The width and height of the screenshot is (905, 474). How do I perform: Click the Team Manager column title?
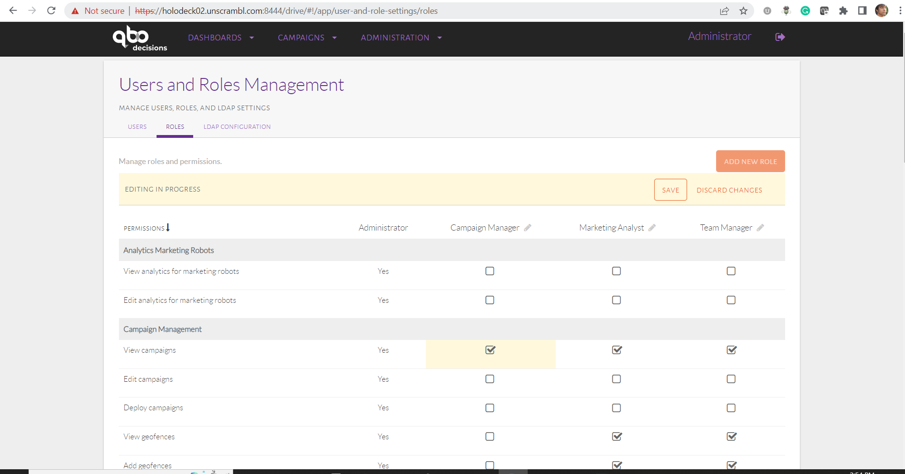(x=726, y=228)
